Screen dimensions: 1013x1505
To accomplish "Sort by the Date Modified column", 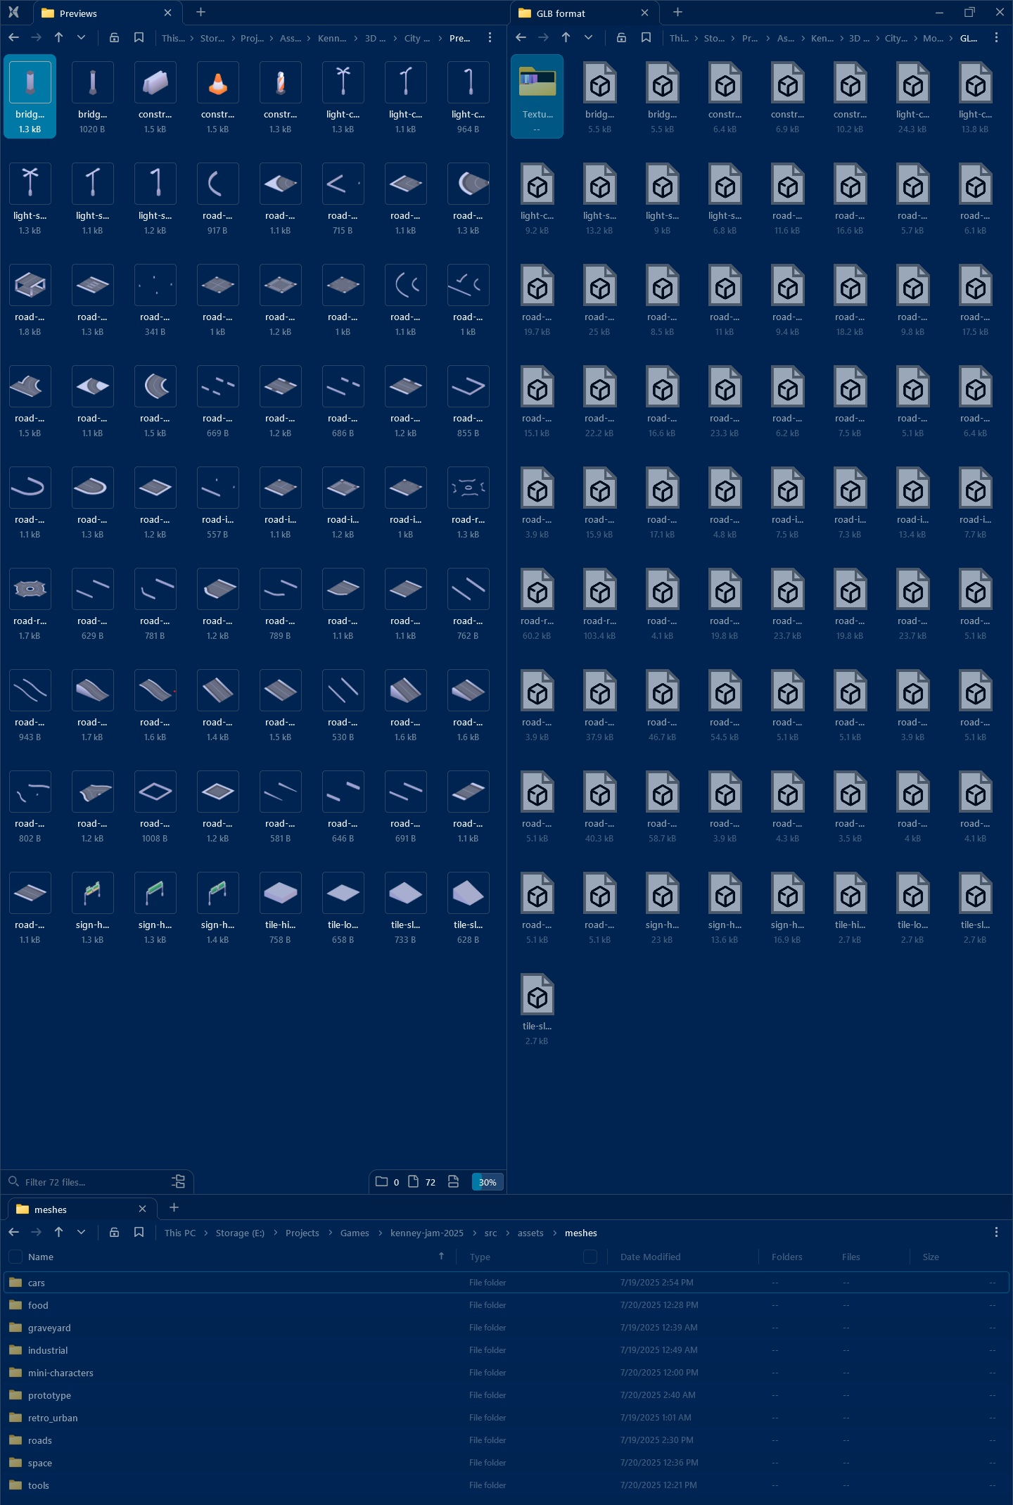I will click(651, 1257).
